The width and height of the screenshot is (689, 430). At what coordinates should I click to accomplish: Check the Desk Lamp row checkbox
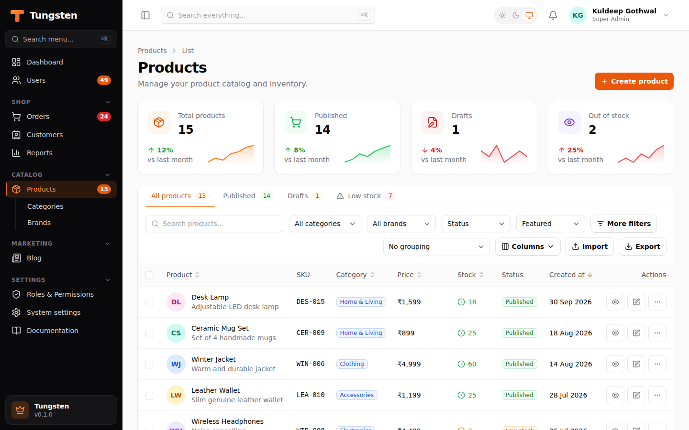[149, 302]
